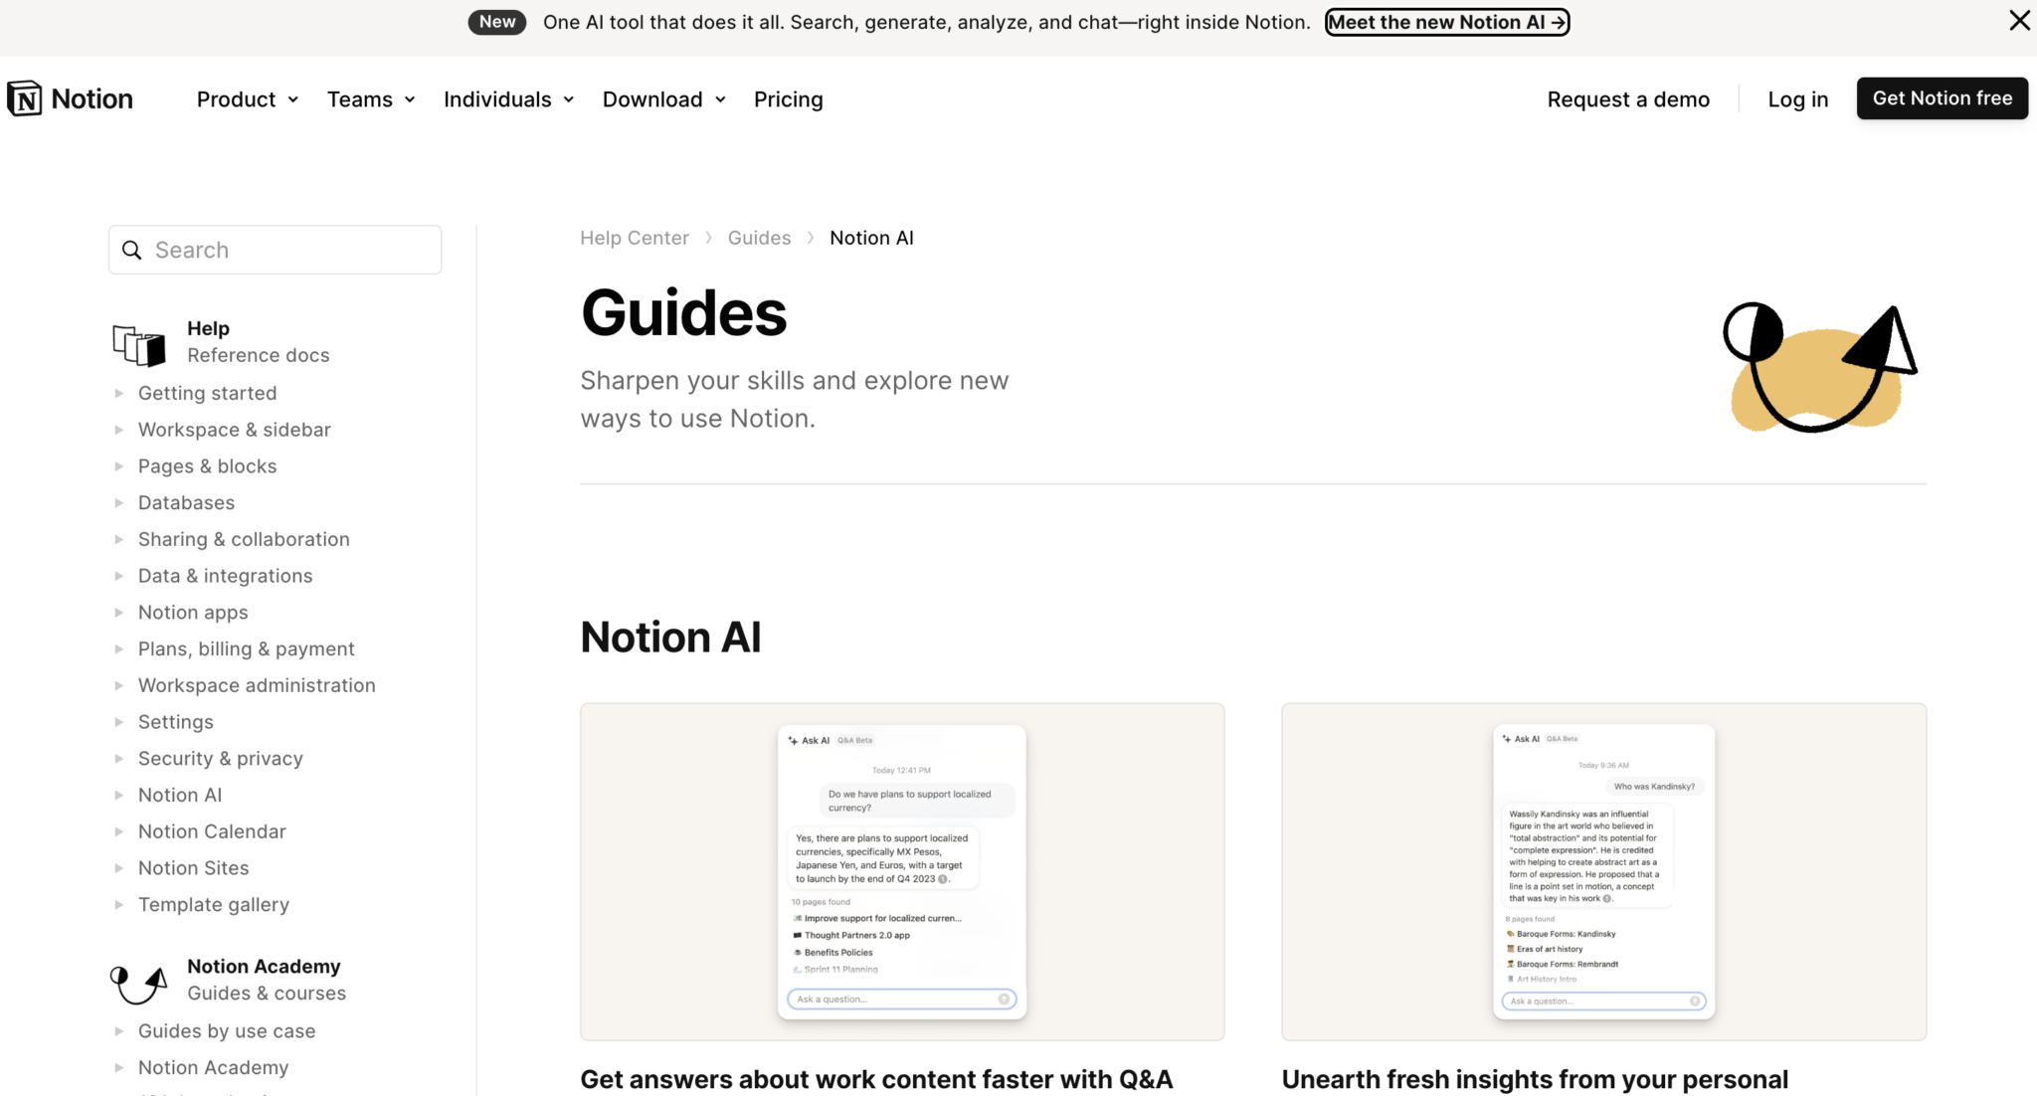Open Security & privacy item
The width and height of the screenshot is (2037, 1096).
pos(220,758)
